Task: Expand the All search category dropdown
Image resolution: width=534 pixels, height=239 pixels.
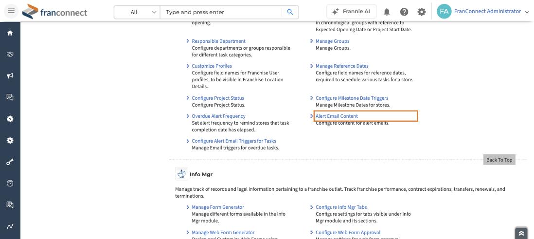Action: click(137, 12)
